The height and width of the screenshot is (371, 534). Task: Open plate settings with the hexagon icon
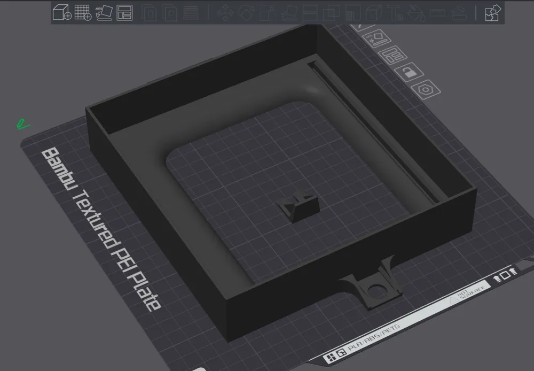(x=426, y=90)
